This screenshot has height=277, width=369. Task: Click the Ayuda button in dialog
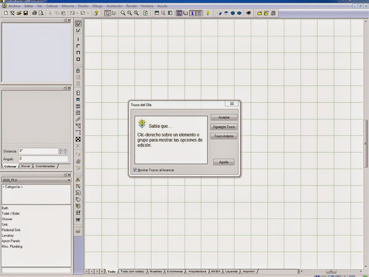[x=224, y=162]
